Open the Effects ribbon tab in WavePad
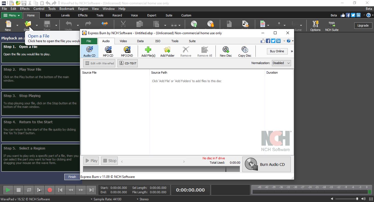Screen dimensions: 374x202 click(x=83, y=15)
